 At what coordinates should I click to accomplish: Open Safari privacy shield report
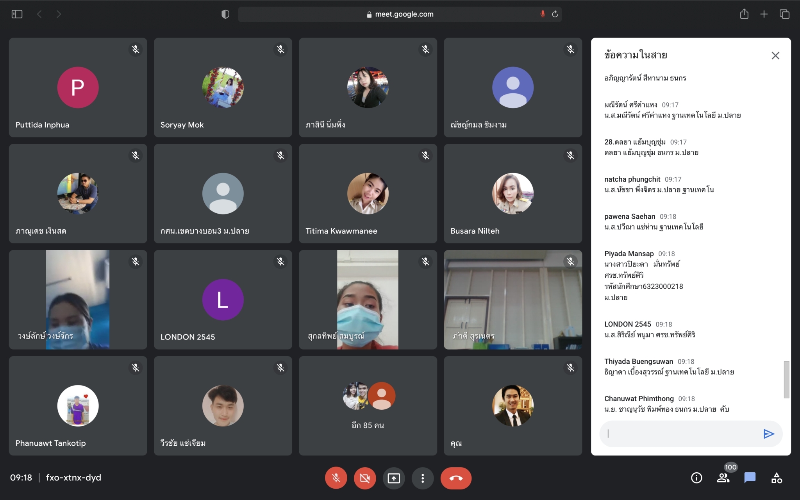tap(225, 14)
